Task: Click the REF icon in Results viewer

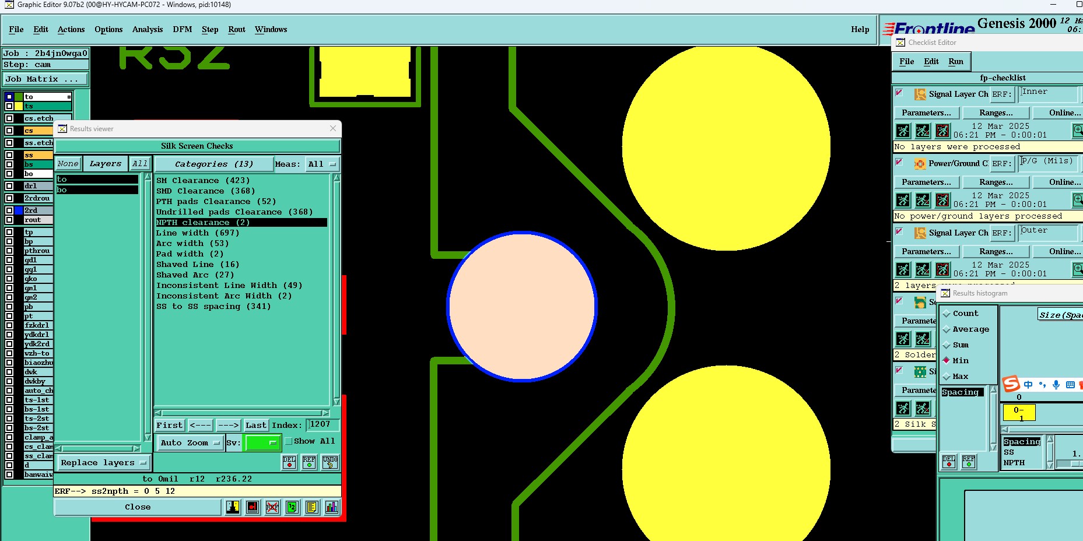Action: pos(309,462)
